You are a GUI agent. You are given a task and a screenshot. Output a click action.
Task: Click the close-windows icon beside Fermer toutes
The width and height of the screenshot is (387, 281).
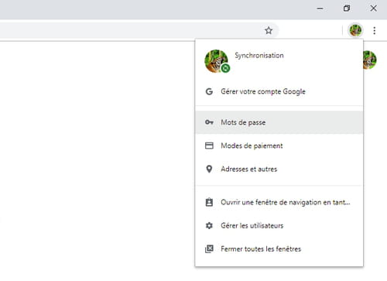209,249
